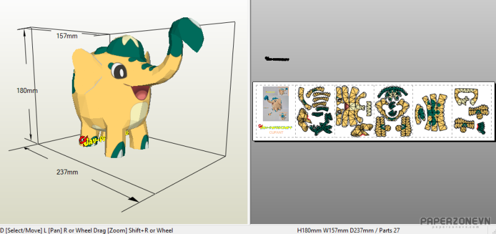The image size is (496, 234).
Task: Click the divider between 3D and 2D views
Action: (x=249, y=112)
